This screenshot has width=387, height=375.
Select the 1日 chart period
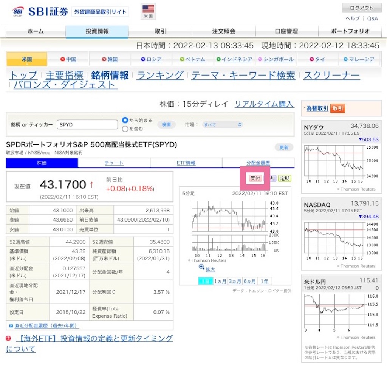point(205,281)
